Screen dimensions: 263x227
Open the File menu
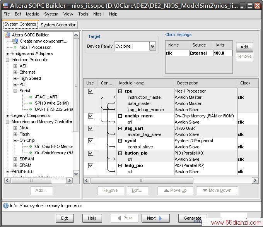pos(7,14)
